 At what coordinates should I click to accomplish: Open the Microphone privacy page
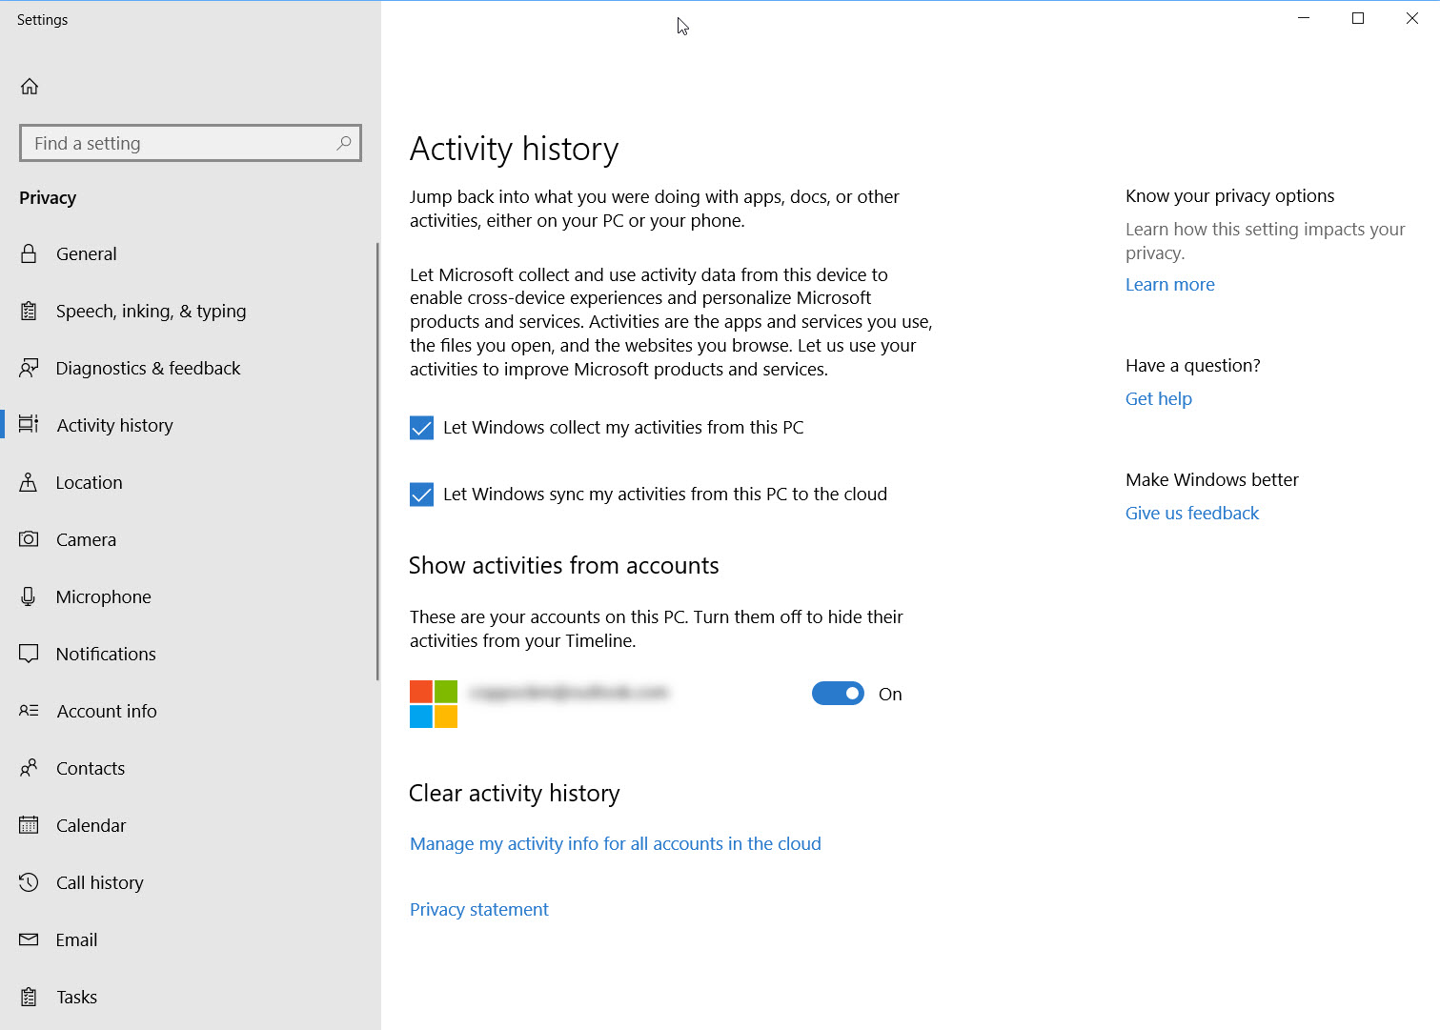[189, 596]
